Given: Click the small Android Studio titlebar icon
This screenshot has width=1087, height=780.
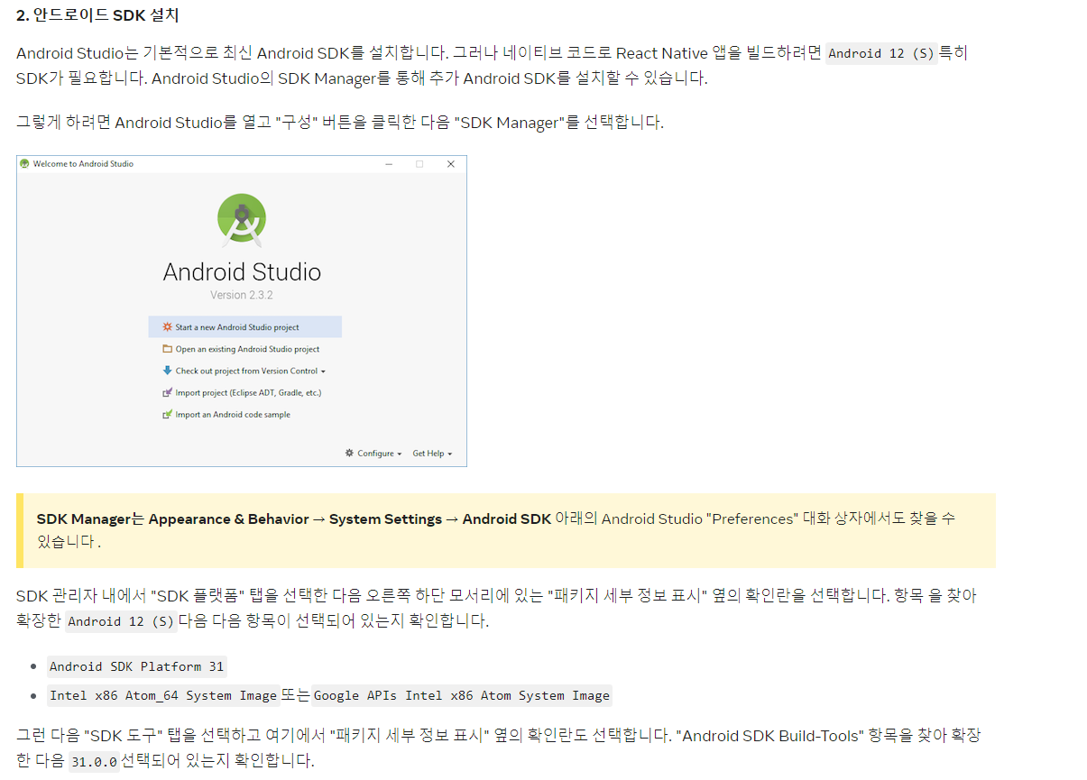Looking at the screenshot, I should 24,164.
